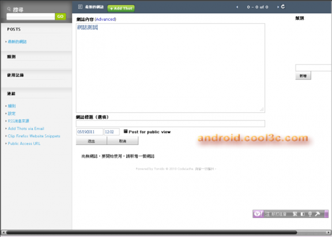Enable Post for public view checkbox

coord(126,131)
